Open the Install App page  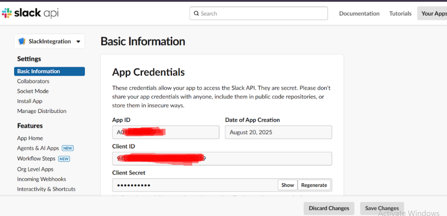point(30,101)
